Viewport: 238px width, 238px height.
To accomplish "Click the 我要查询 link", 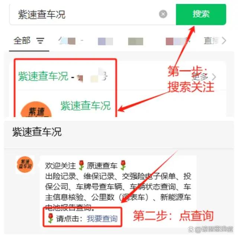I will coord(102,219).
